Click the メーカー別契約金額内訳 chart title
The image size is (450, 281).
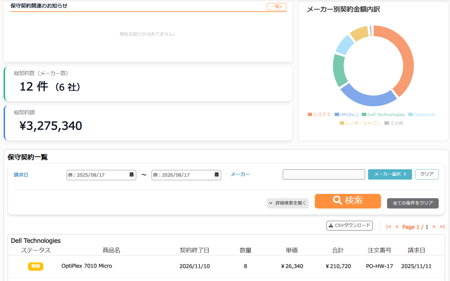[x=343, y=9]
